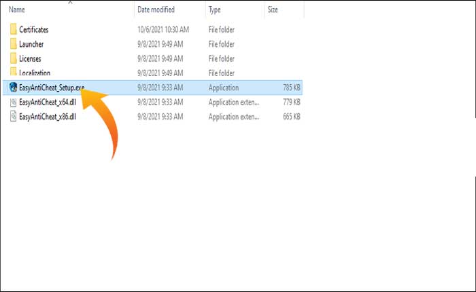
Task: Select the EasyAntiCheat_x64.dll file name
Action: point(48,102)
